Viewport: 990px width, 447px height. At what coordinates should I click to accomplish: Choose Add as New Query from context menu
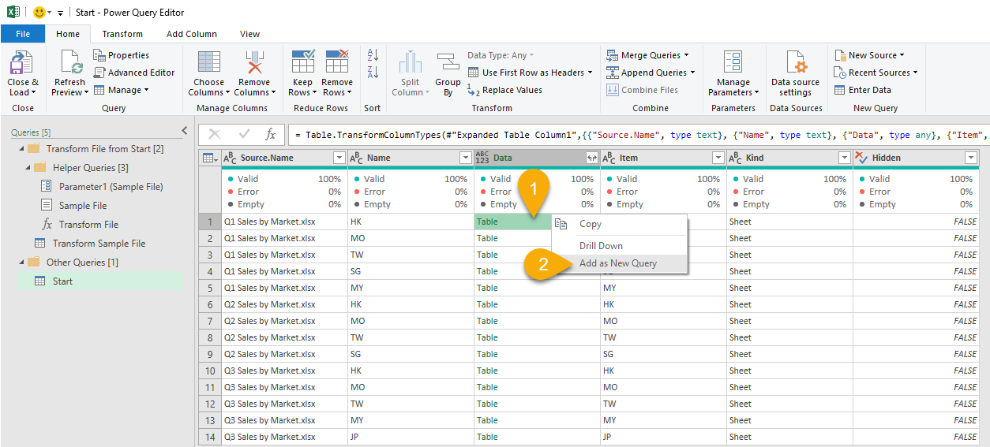pyautogui.click(x=617, y=263)
